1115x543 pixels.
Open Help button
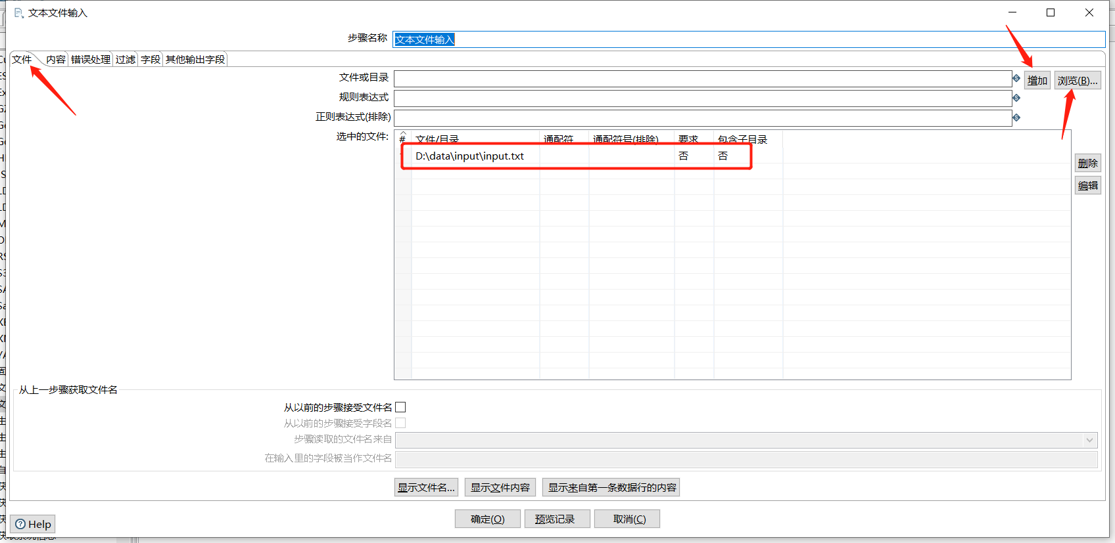coord(33,524)
